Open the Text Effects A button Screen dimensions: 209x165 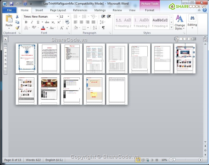tap(26, 28)
